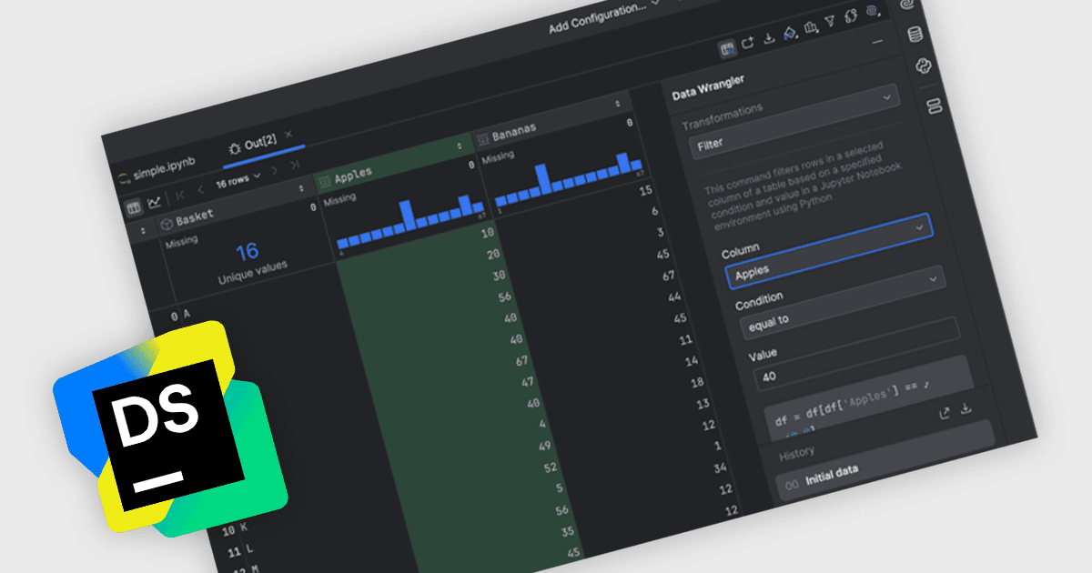Minimize the Data Wrangler panel with the dash

[x=877, y=42]
